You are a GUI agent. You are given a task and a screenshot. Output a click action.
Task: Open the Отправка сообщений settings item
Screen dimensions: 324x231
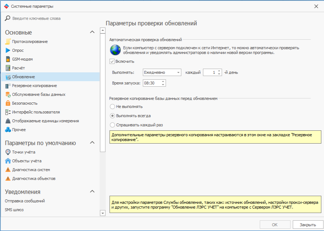click(25, 201)
